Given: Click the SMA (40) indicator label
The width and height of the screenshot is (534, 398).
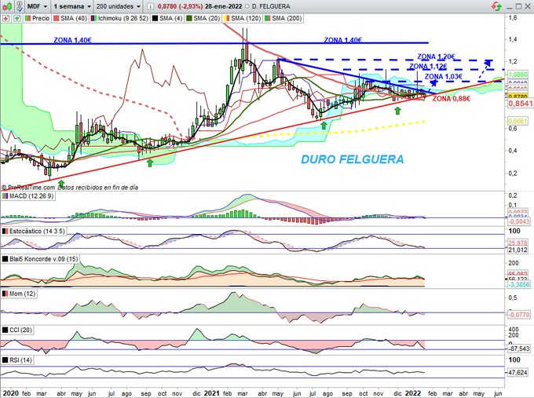Looking at the screenshot, I should pos(74,18).
